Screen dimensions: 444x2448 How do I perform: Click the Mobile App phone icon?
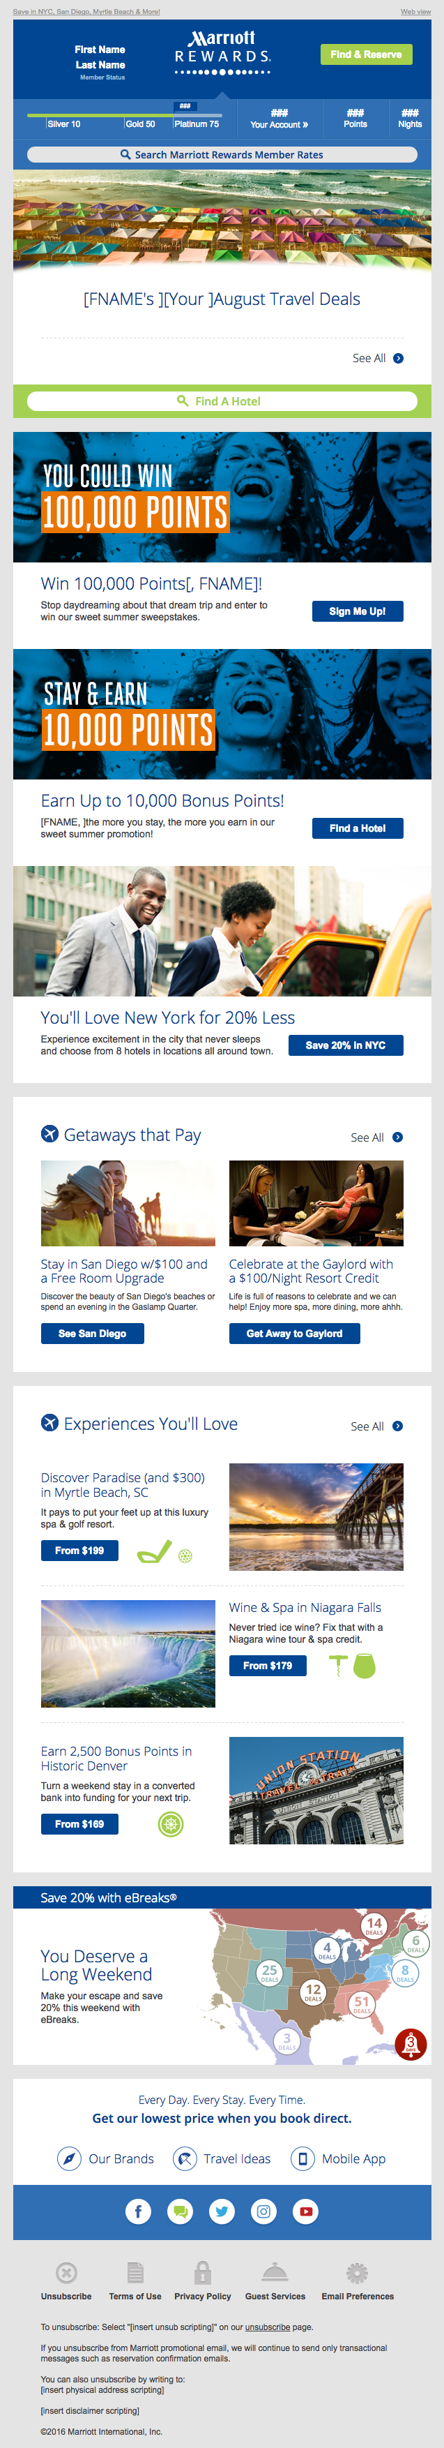pyautogui.click(x=302, y=2158)
